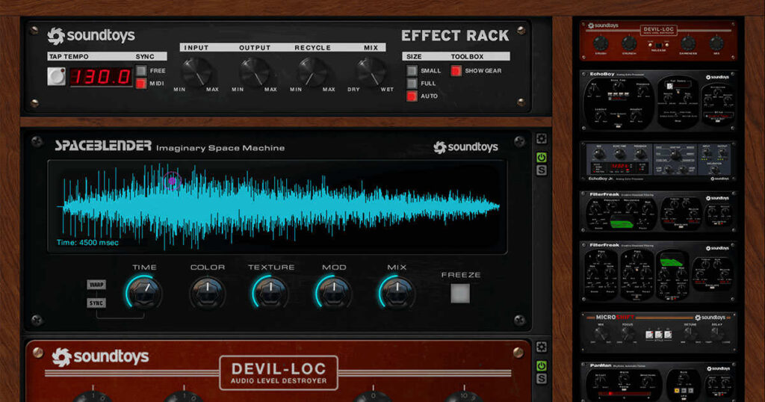Enable FREE sync mode

[141, 71]
